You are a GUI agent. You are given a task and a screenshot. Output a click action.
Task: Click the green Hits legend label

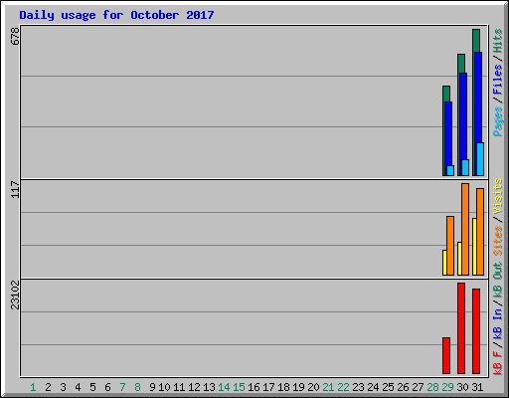(x=497, y=41)
